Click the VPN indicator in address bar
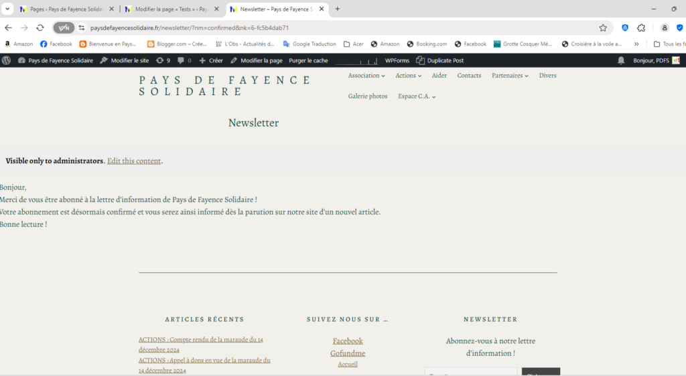 [64, 27]
